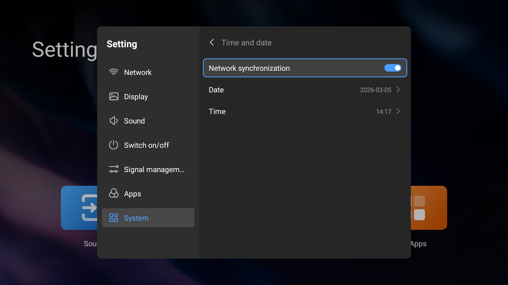Click the blue Source tile in background
The width and height of the screenshot is (508, 285).
pyautogui.click(x=79, y=208)
